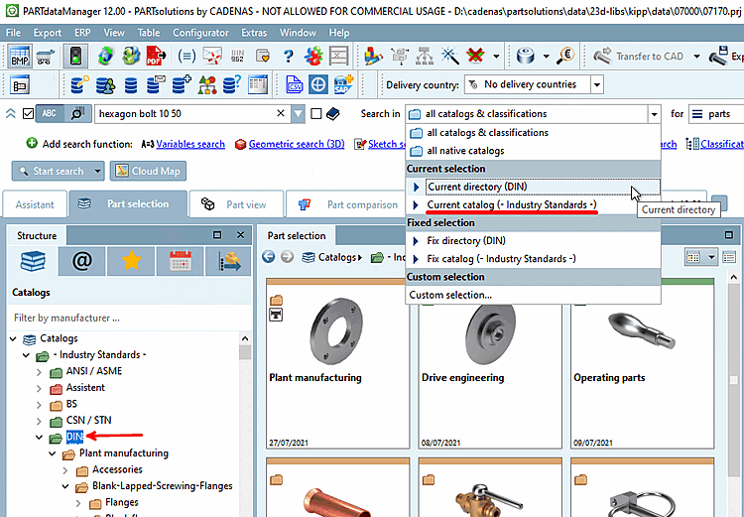The width and height of the screenshot is (744, 517).
Task: Open the @ tab in Structure panel
Action: (82, 261)
